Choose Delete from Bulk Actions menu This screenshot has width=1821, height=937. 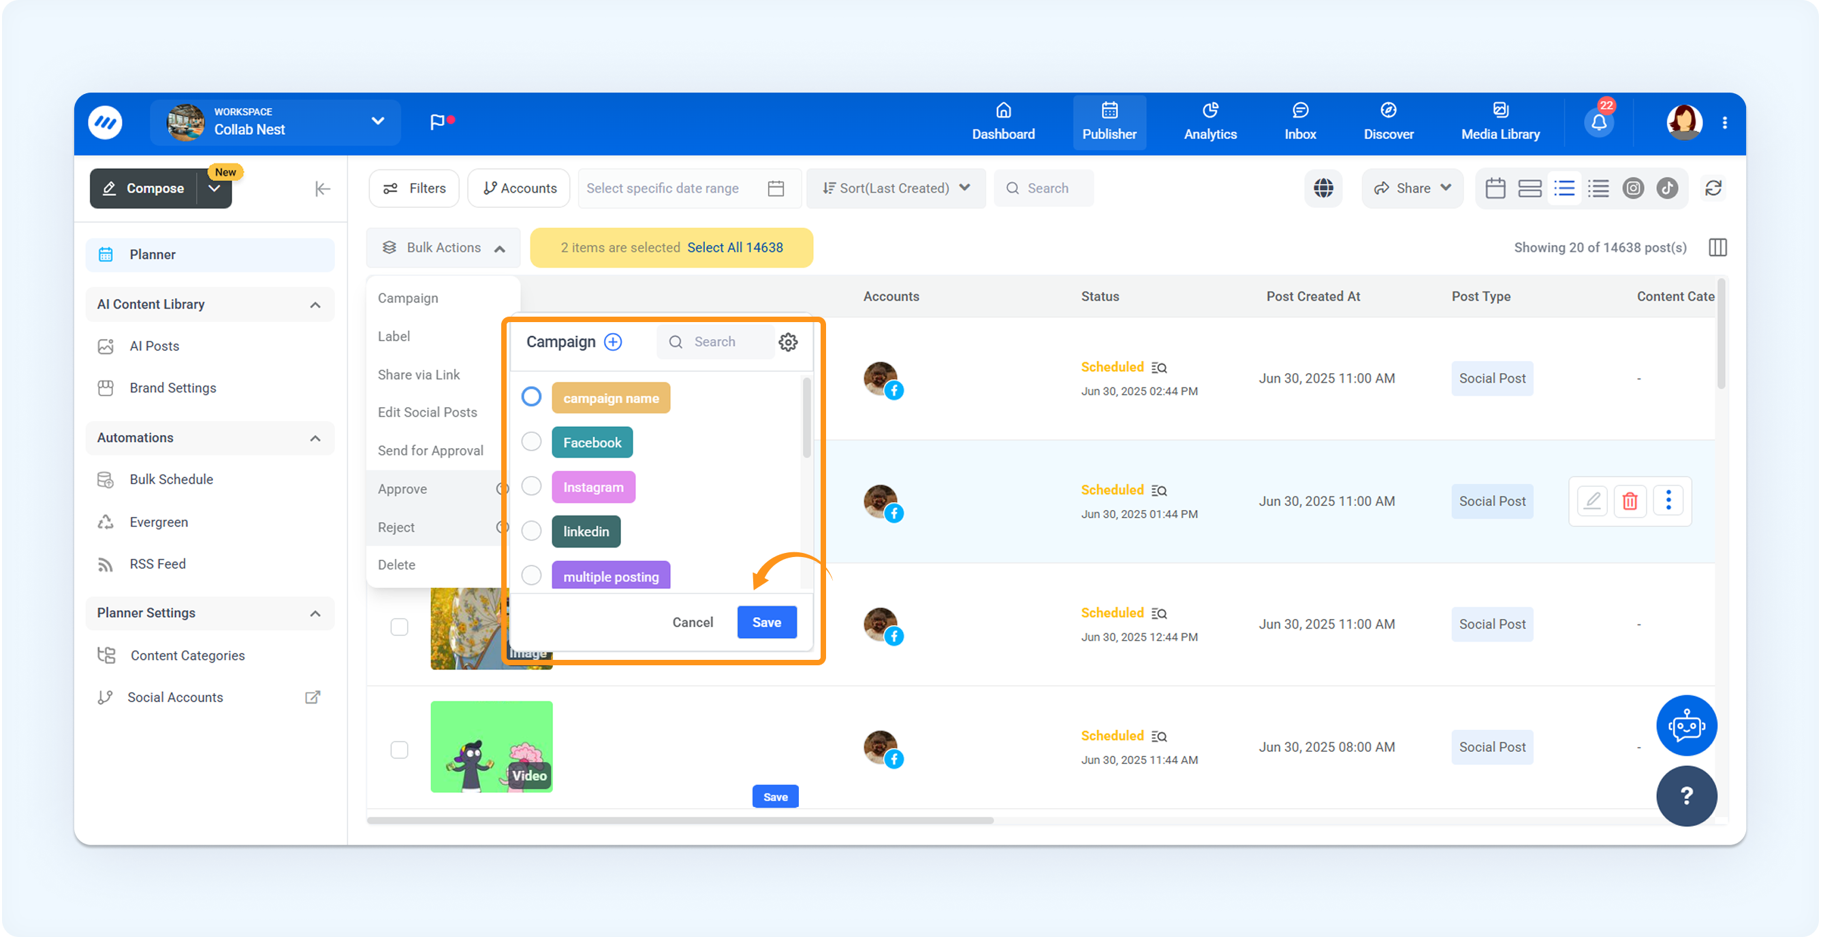pyautogui.click(x=396, y=565)
